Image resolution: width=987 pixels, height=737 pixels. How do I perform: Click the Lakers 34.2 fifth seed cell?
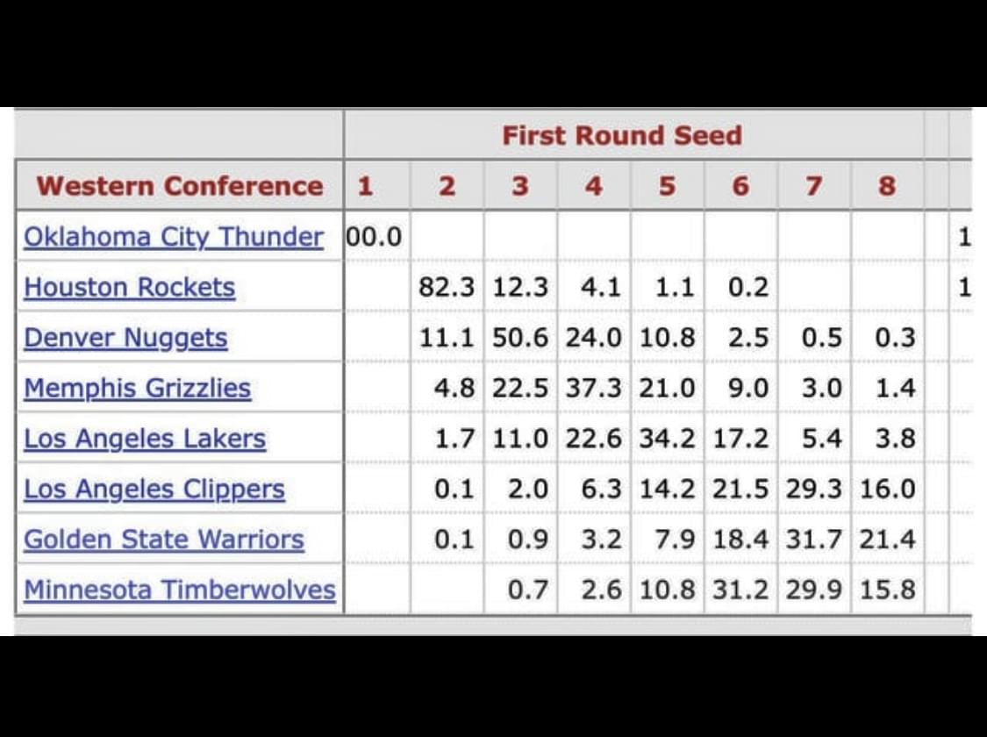click(x=668, y=439)
